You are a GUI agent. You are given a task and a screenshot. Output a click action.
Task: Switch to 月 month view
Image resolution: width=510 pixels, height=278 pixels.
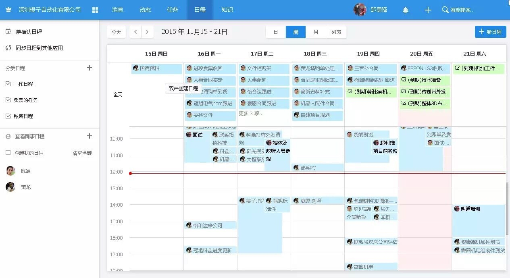[x=316, y=32]
